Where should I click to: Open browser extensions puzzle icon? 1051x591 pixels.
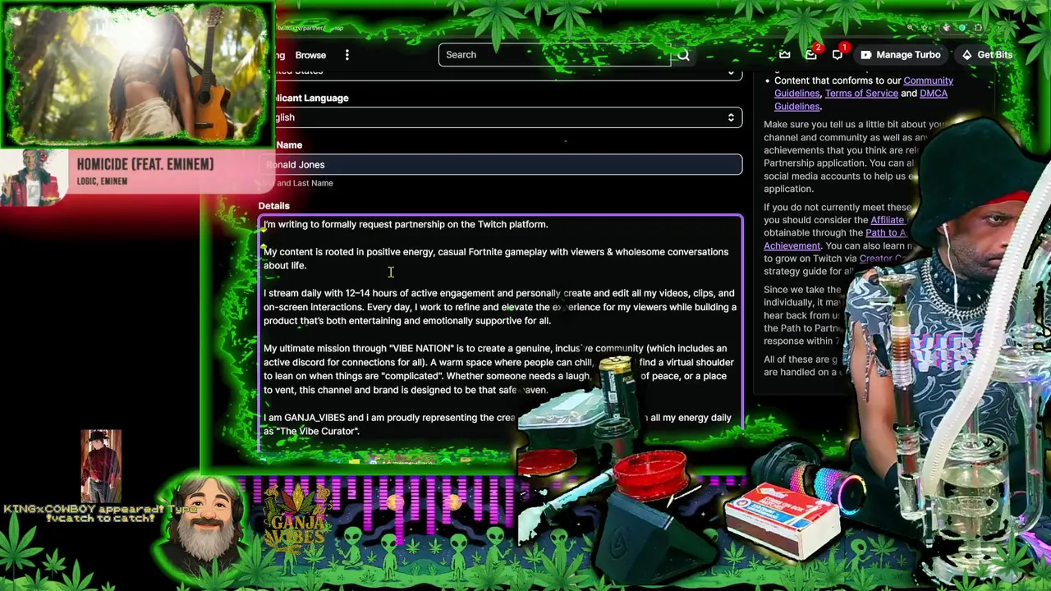(978, 28)
